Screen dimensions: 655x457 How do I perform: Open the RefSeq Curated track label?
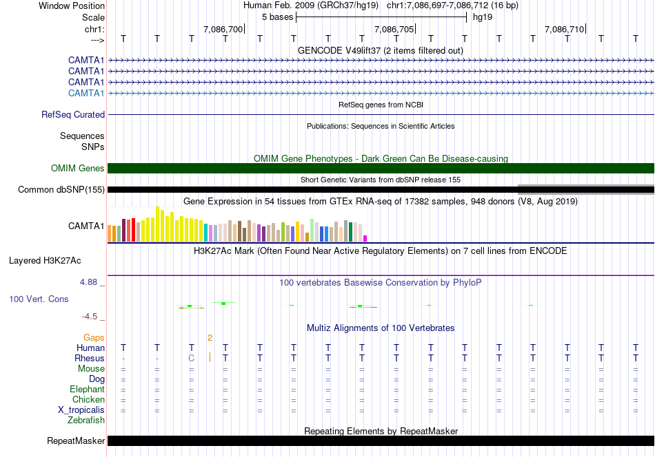coord(72,114)
